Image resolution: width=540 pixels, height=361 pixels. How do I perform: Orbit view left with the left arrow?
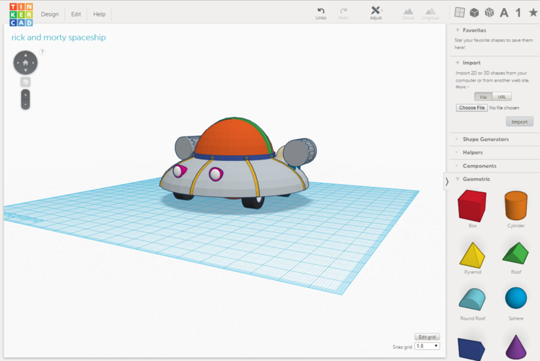coord(17,63)
